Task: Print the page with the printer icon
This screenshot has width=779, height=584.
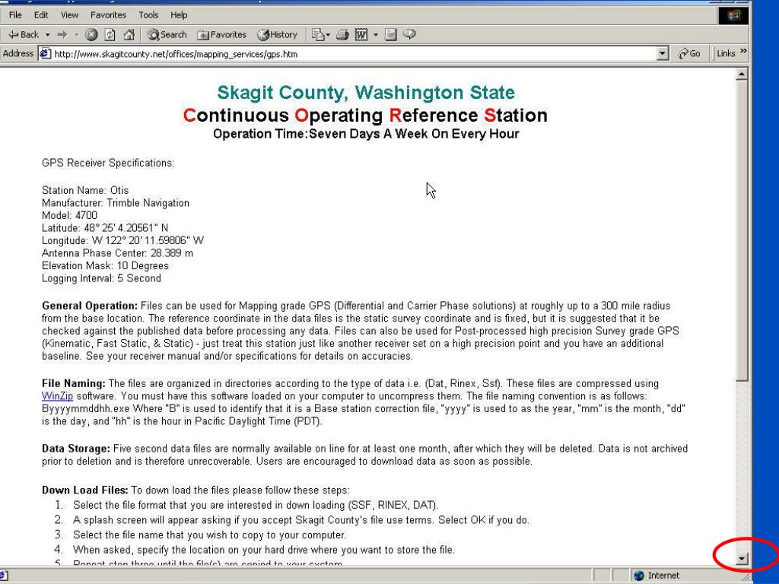Action: [x=342, y=34]
